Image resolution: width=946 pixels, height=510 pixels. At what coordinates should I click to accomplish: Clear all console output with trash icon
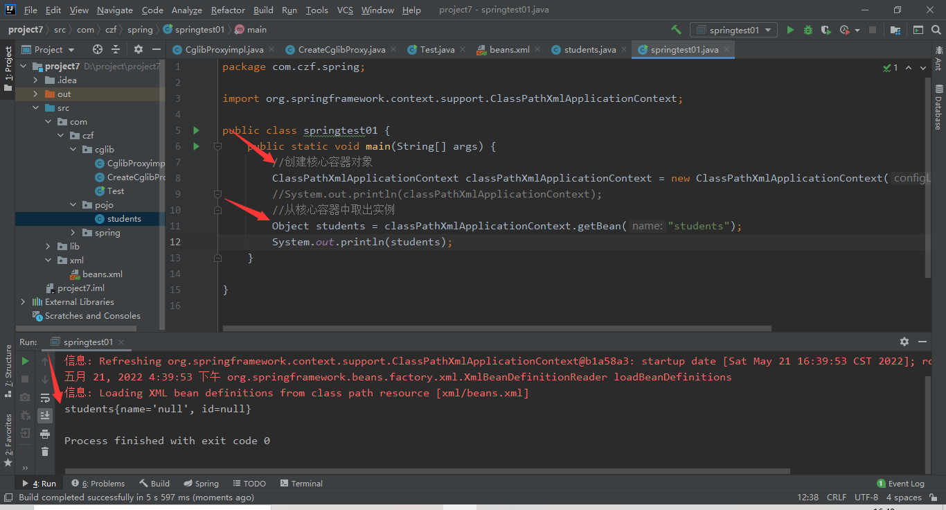click(45, 452)
